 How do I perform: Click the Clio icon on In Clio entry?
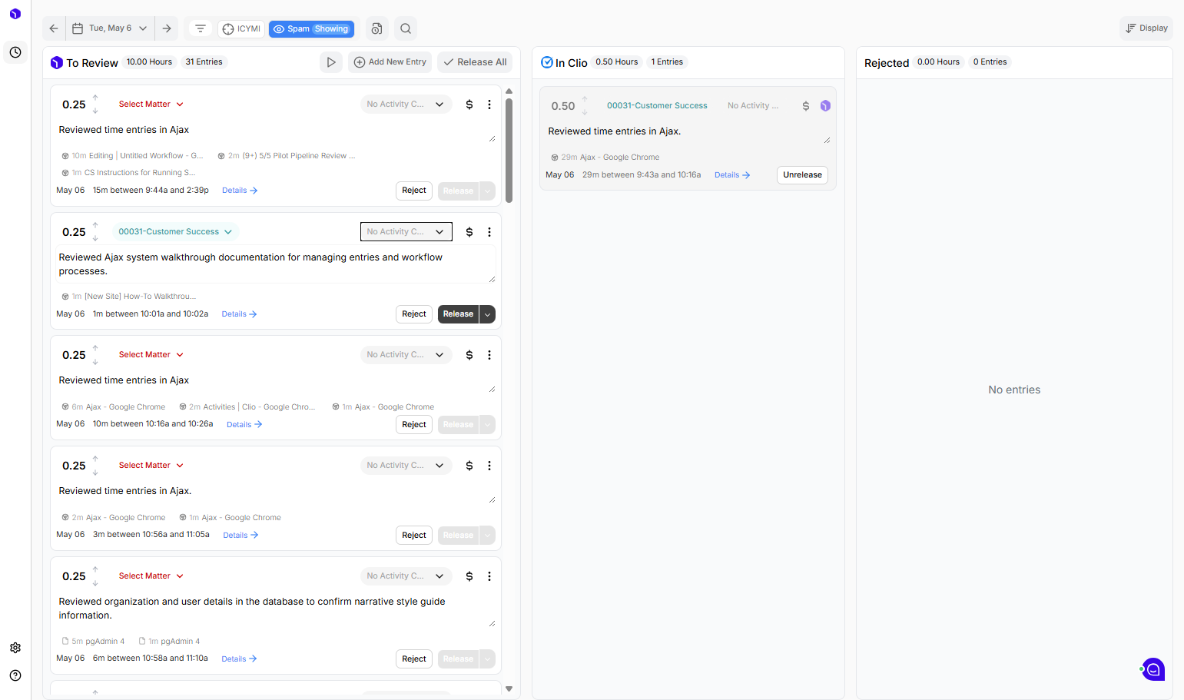[x=825, y=106]
